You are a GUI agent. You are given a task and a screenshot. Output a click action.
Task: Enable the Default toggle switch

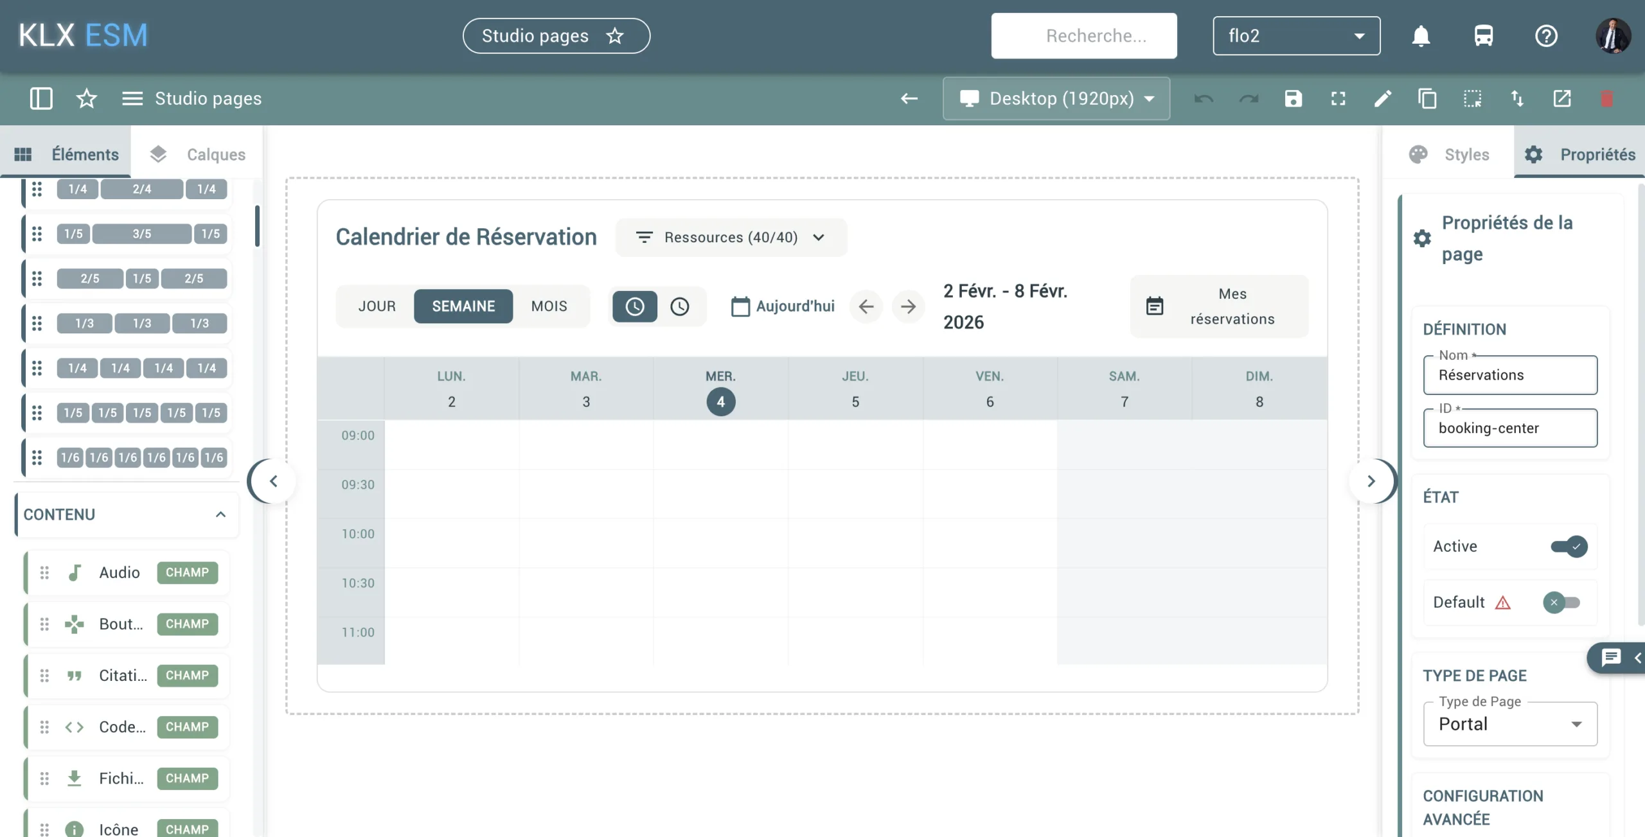pyautogui.click(x=1561, y=603)
